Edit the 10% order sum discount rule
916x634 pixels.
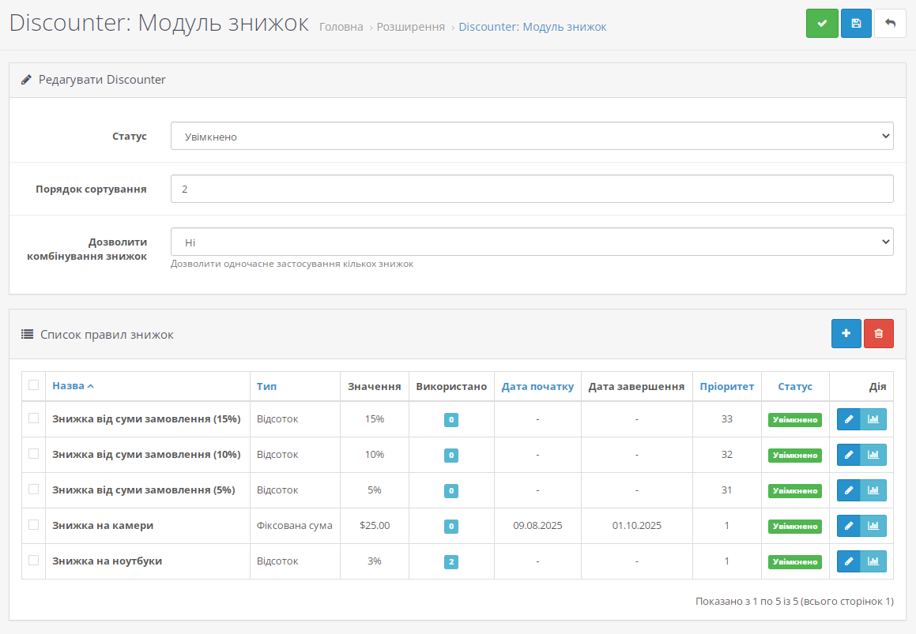[x=848, y=455]
